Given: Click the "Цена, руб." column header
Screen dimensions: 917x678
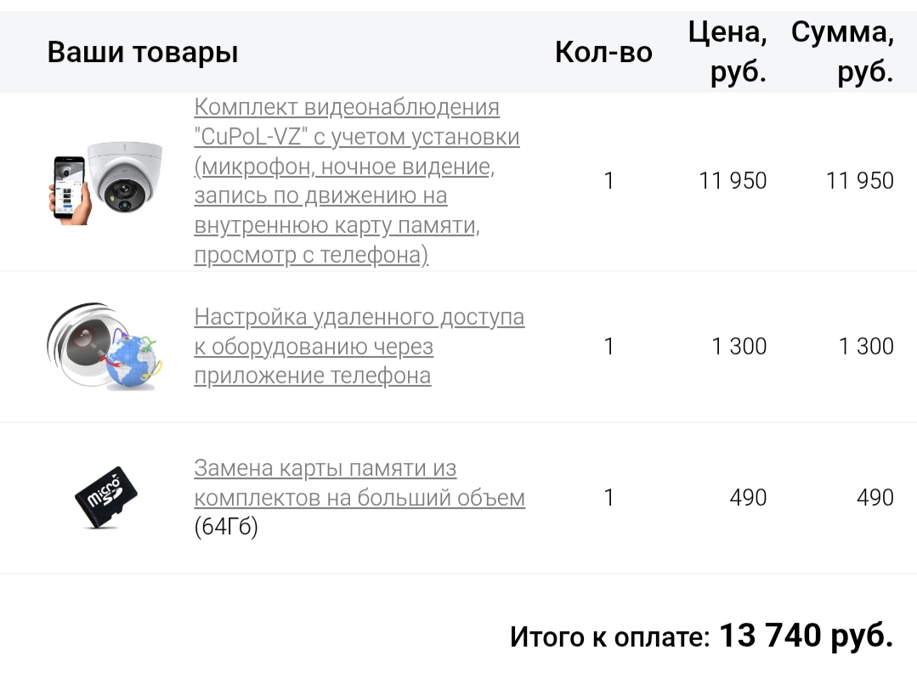Looking at the screenshot, I should point(727,53).
